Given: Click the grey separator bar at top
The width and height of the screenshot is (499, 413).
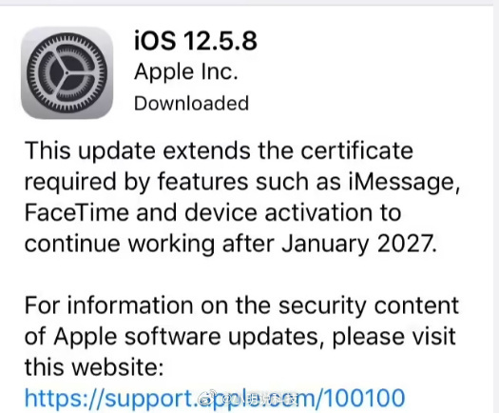Looking at the screenshot, I should click(x=249, y=3).
